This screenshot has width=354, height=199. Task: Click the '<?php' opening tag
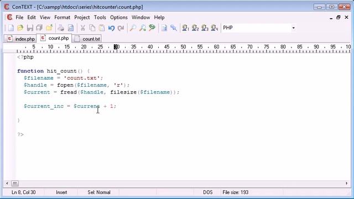25,57
